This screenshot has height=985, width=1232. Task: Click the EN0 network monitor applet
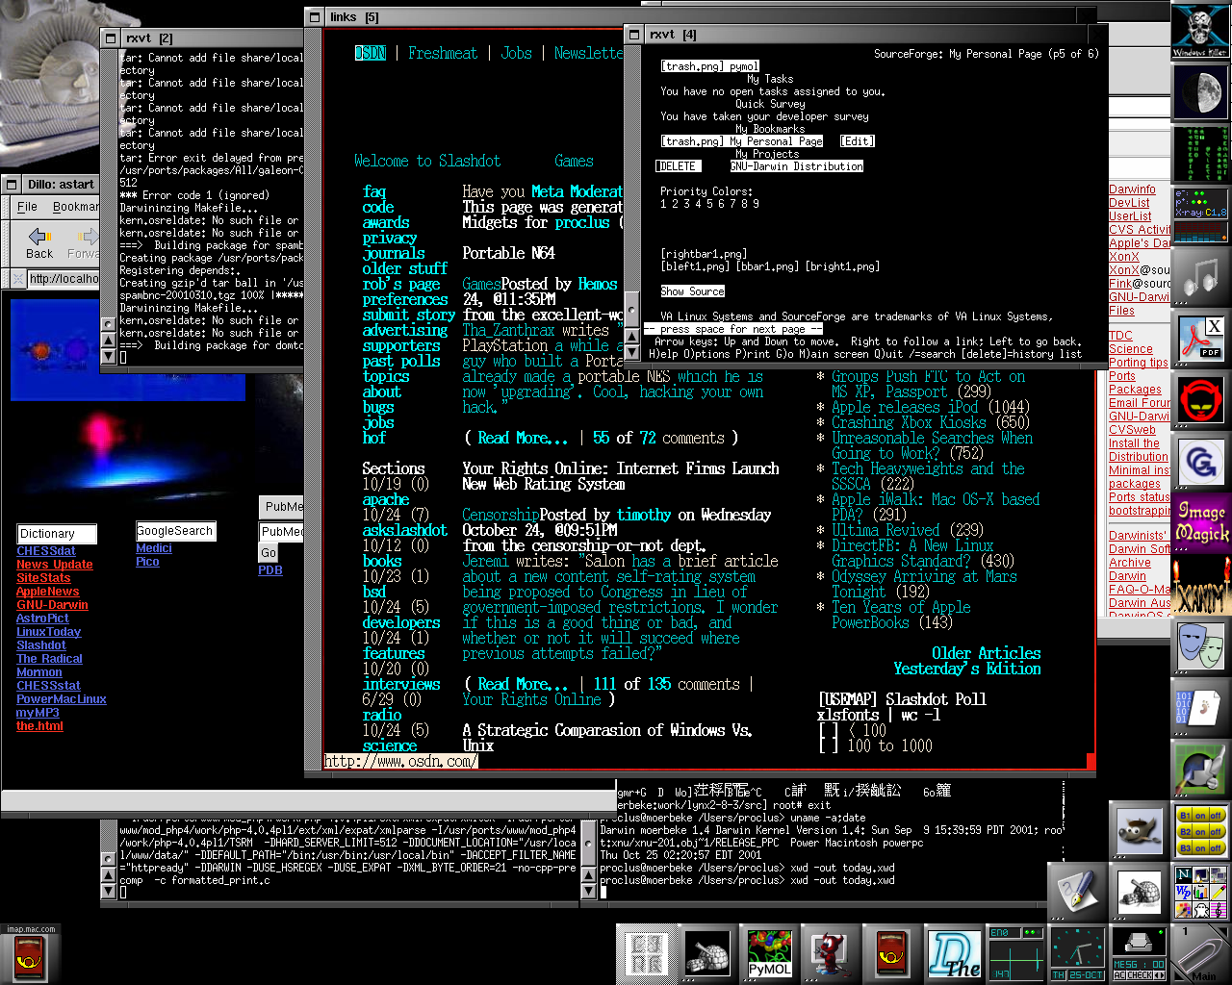pos(1016,954)
